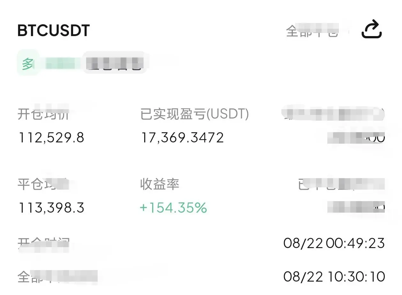Screen dimensions: 402x295
Task: Select open time 08/22 00:49:23
Action: 334,244
